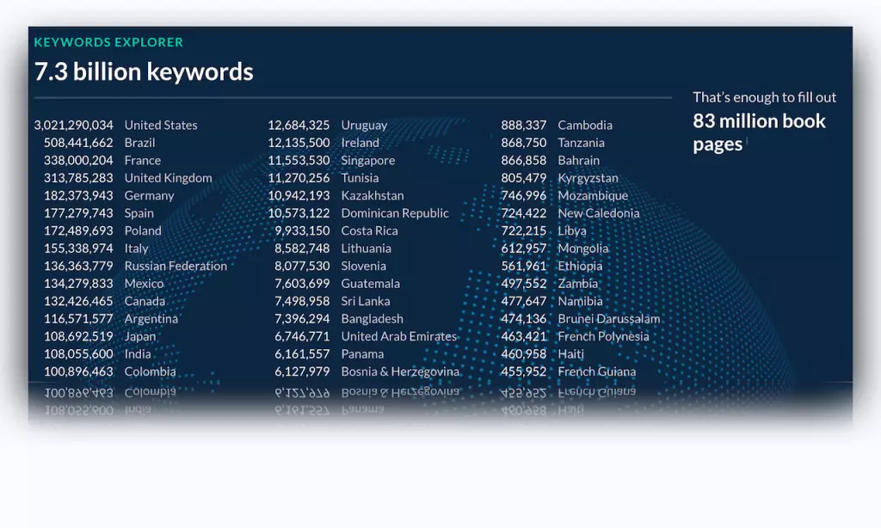
Task: Select the Tunisia country name
Action: click(360, 178)
